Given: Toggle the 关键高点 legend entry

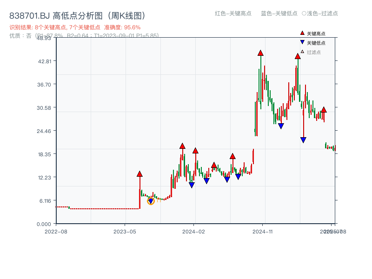Looking at the screenshot, I should (316, 33).
